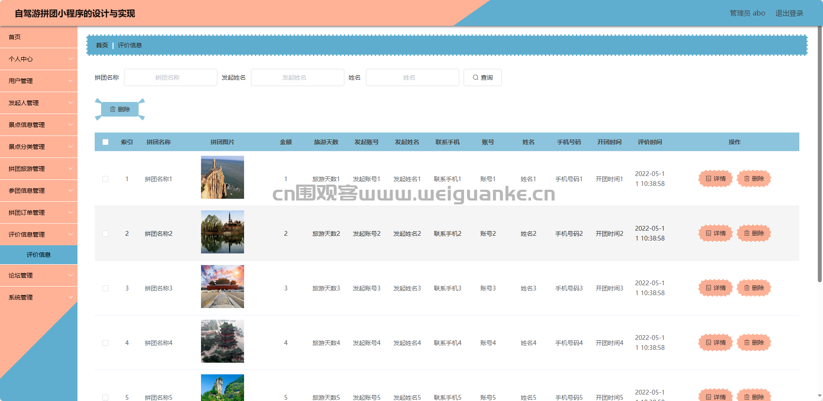Click the 评价时间 column header
The height and width of the screenshot is (401, 823).
pyautogui.click(x=650, y=142)
